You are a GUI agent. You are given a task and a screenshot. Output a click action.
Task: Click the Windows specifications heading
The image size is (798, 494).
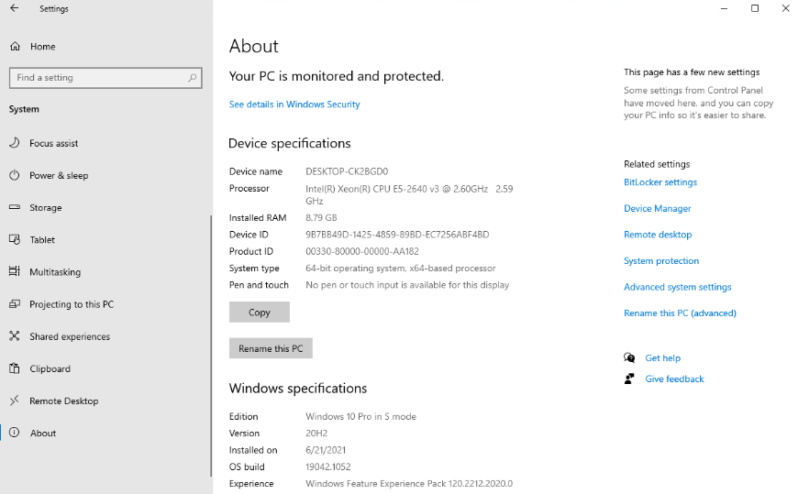298,389
